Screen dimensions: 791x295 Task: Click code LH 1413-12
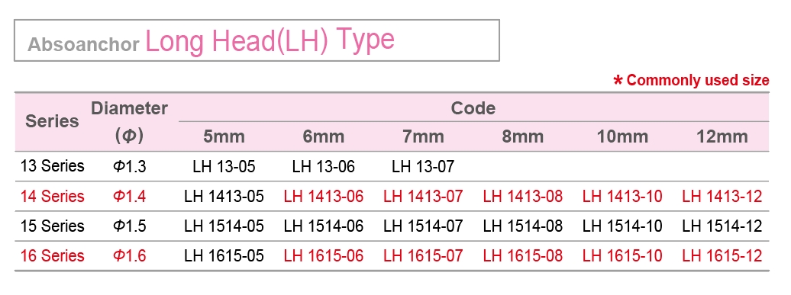722,196
